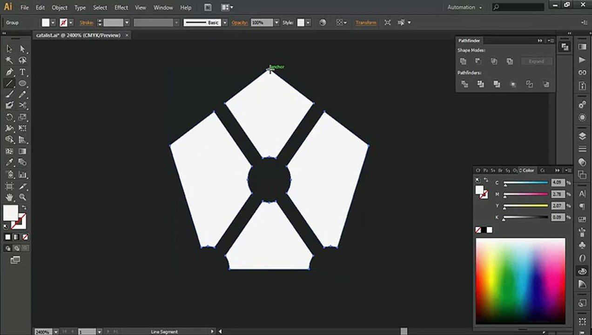Apply Pathfinder Minus Front shape mode
Screen dimensions: 592x335
pyautogui.click(x=478, y=61)
